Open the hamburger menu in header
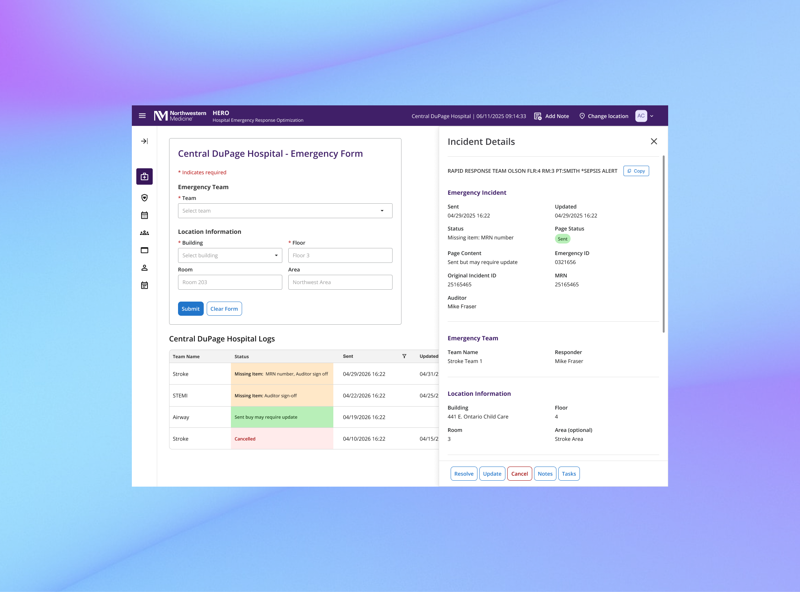Image resolution: width=800 pixels, height=592 pixels. click(142, 116)
